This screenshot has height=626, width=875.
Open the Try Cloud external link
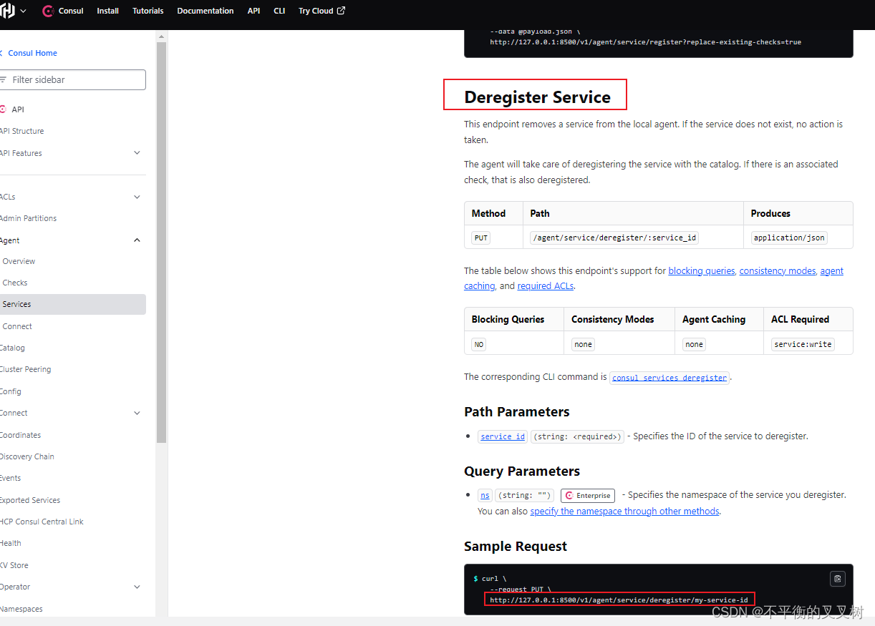(322, 11)
